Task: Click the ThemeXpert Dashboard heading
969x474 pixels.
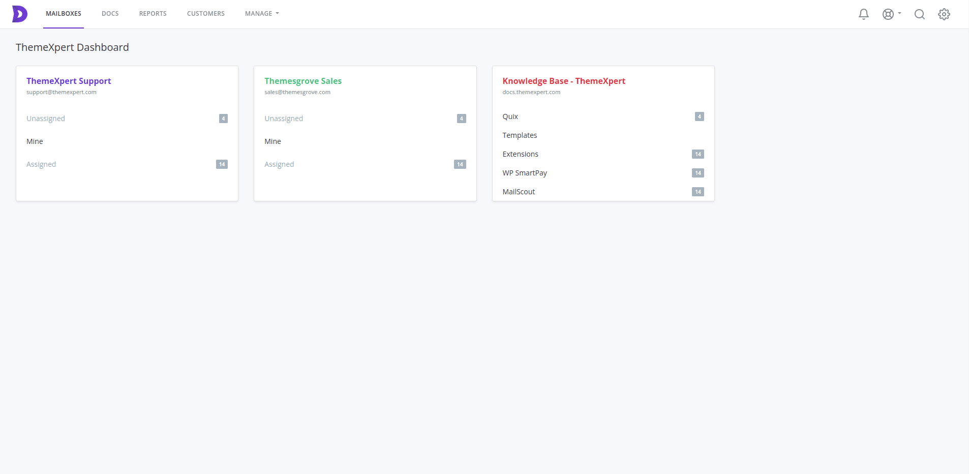Action: click(72, 47)
